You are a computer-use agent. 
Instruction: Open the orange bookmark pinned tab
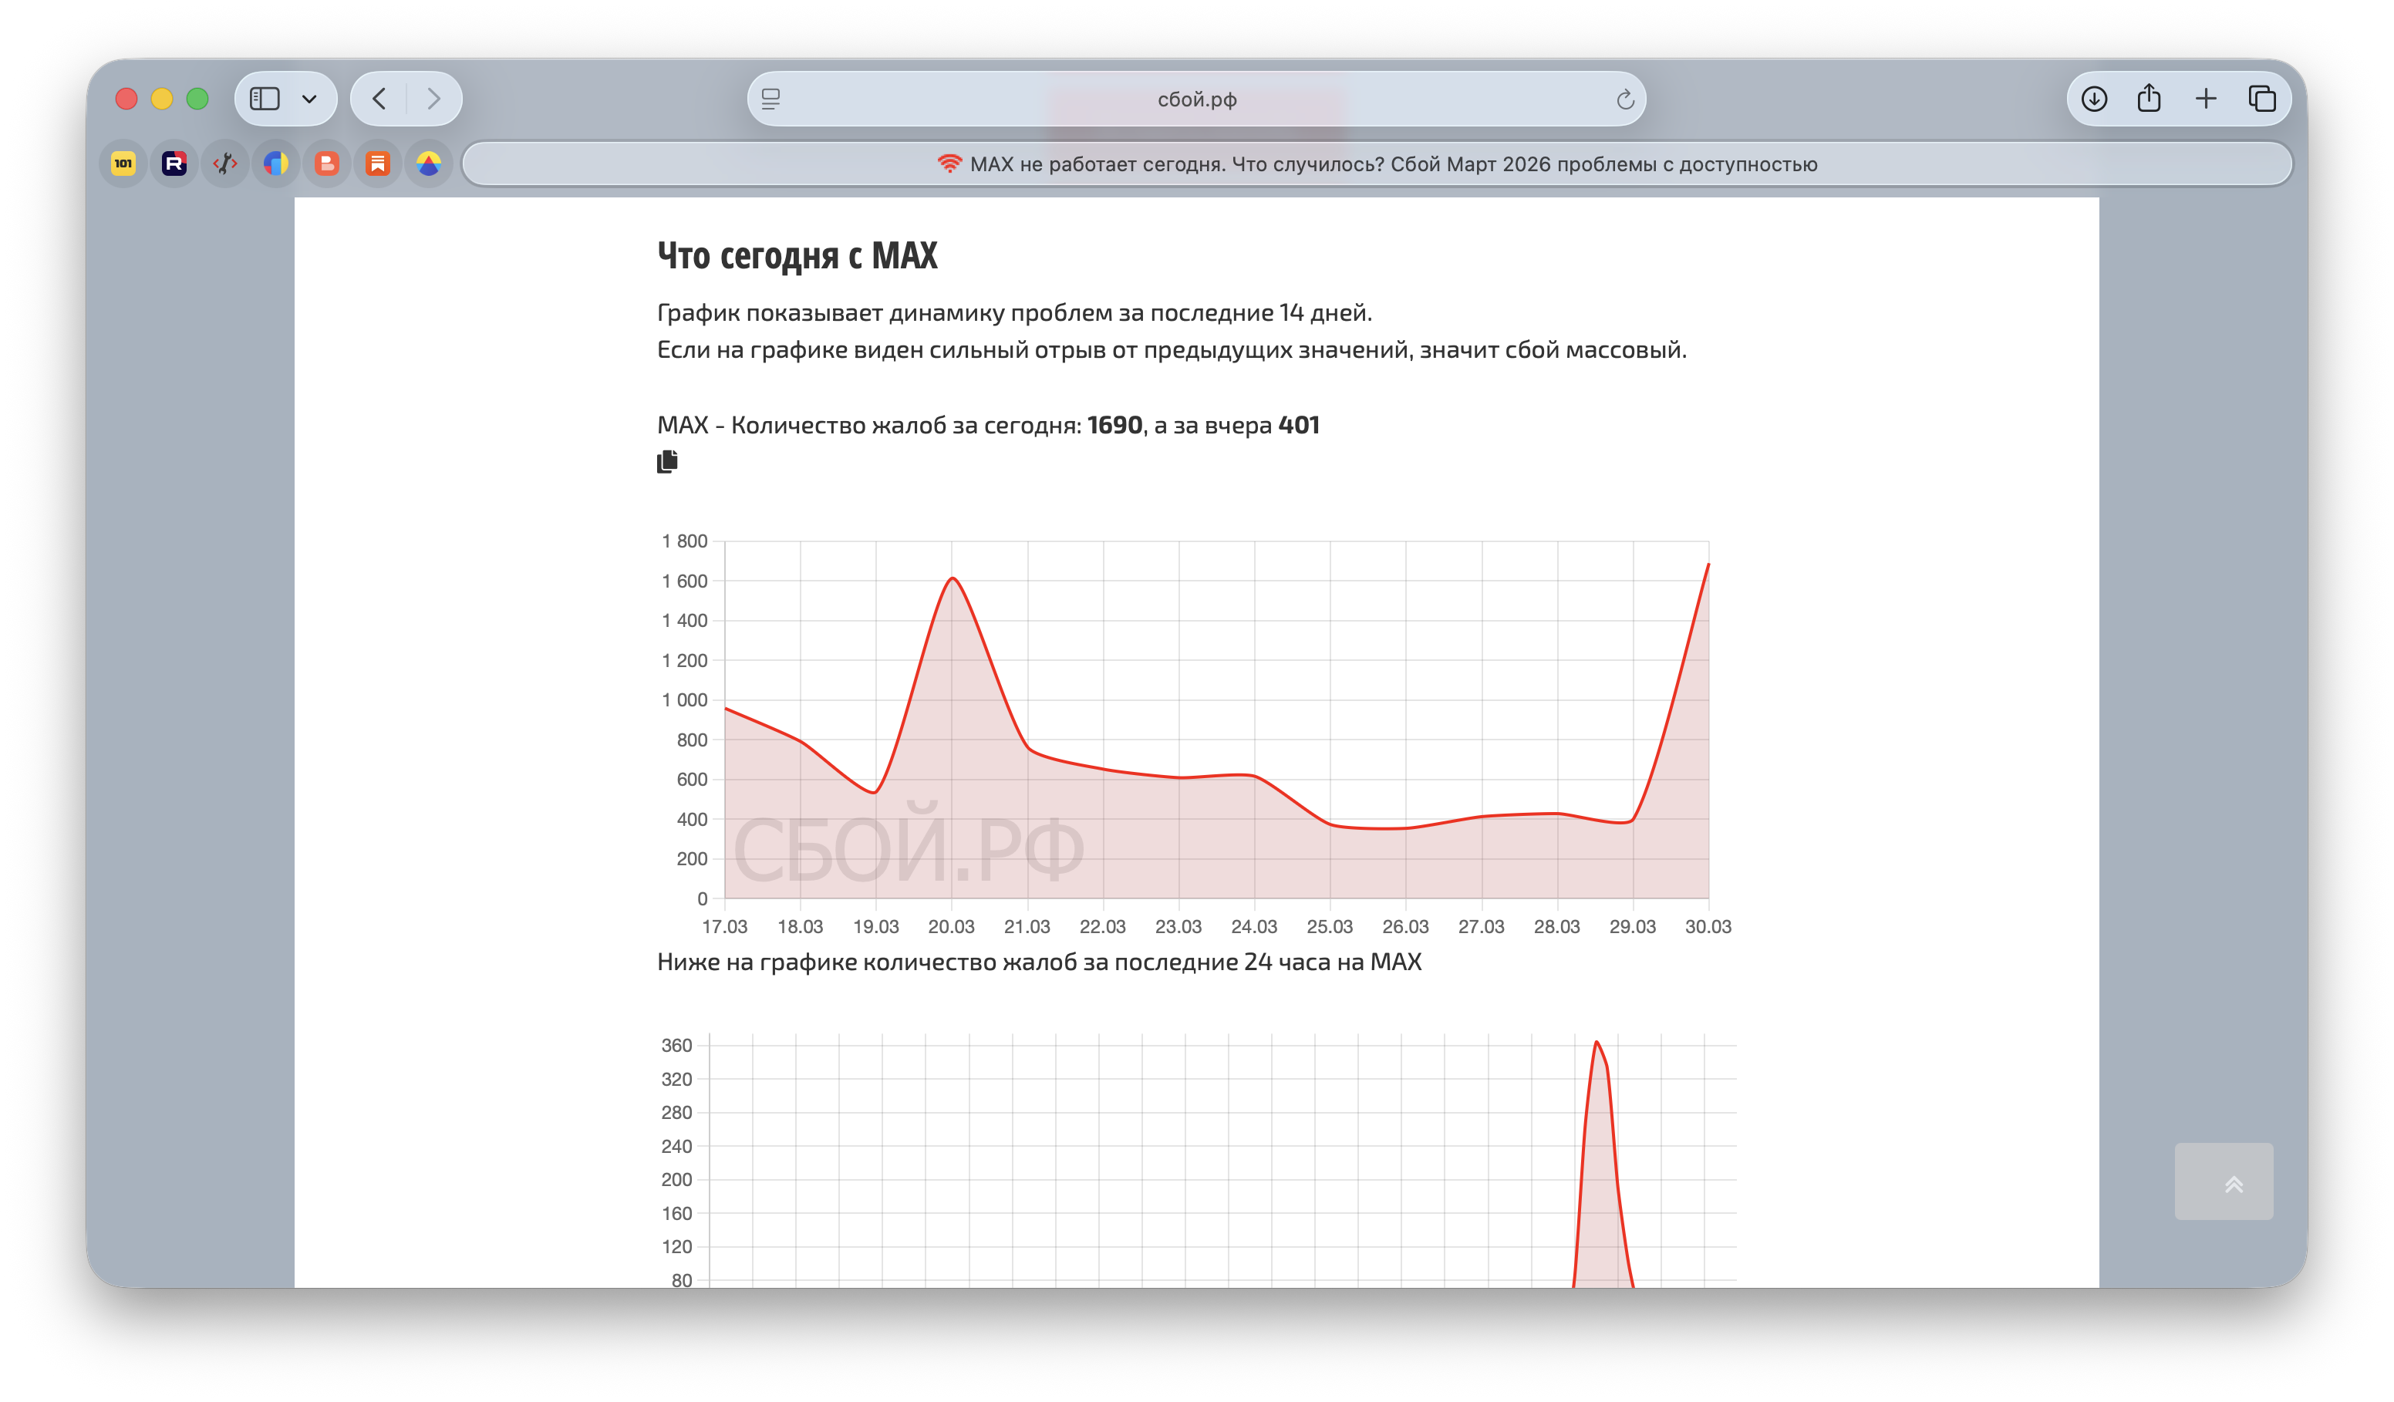pyautogui.click(x=378, y=164)
